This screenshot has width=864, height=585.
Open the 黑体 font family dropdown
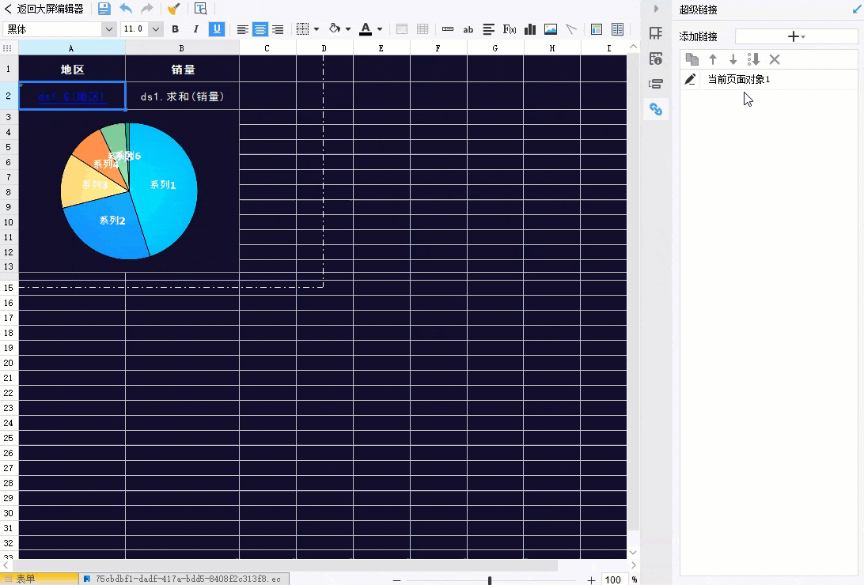109,29
